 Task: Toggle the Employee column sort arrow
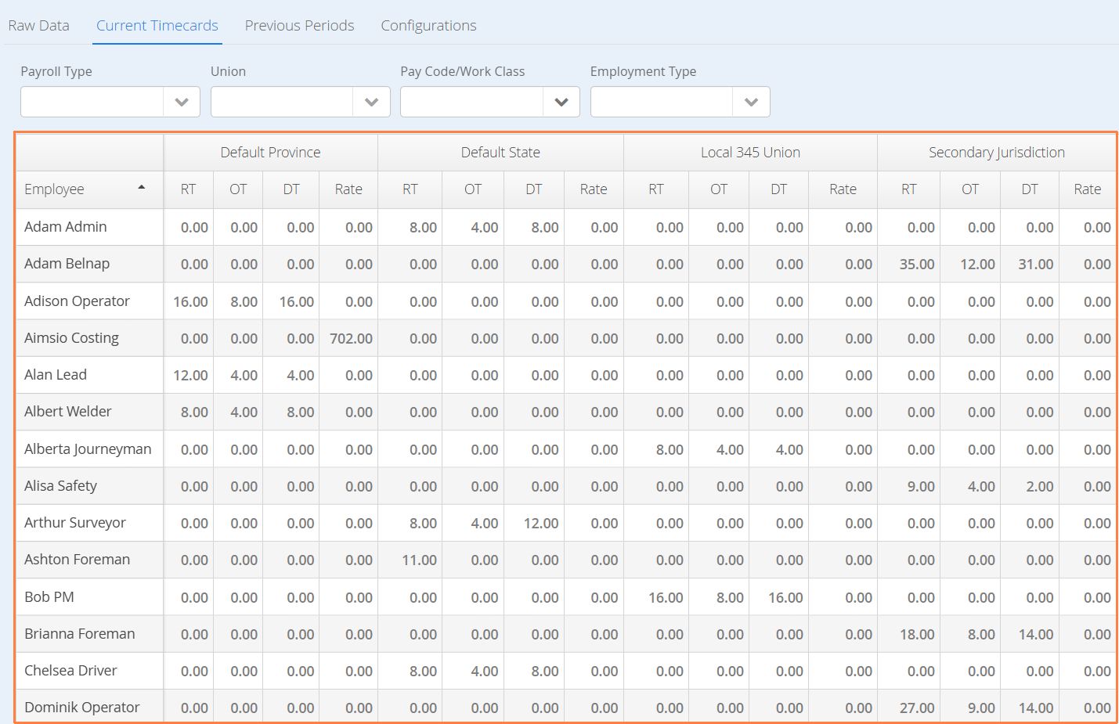pos(142,188)
